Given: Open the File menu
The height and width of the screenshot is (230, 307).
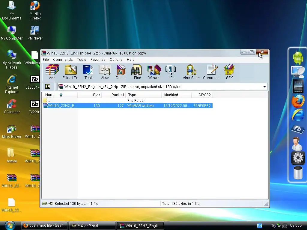Looking at the screenshot, I should tap(46, 60).
